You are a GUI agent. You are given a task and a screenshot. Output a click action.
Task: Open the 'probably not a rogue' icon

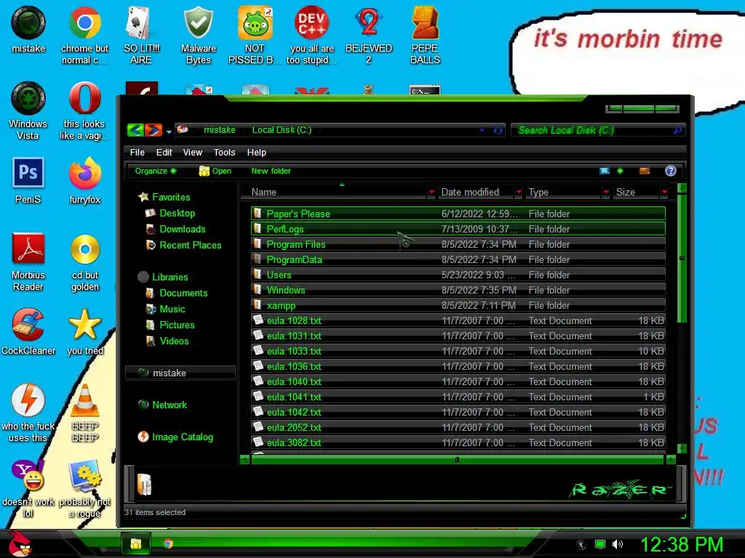[x=84, y=488]
